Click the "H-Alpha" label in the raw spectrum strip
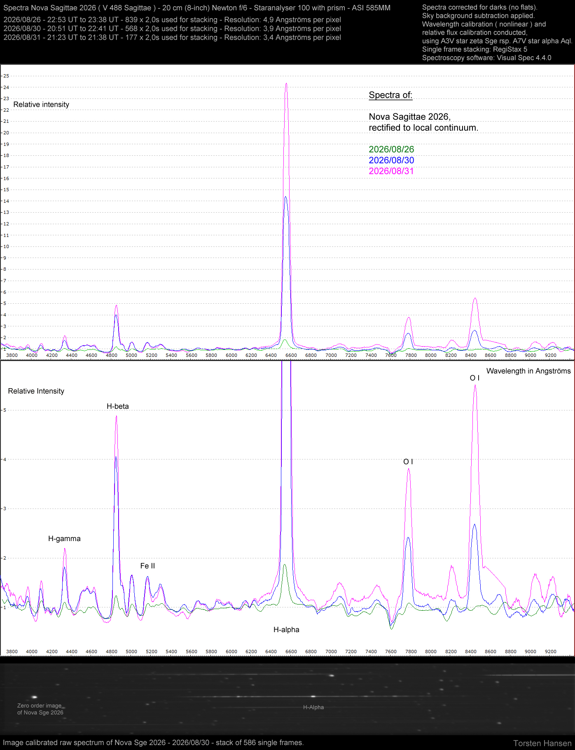This screenshot has height=750, width=575. [x=313, y=707]
